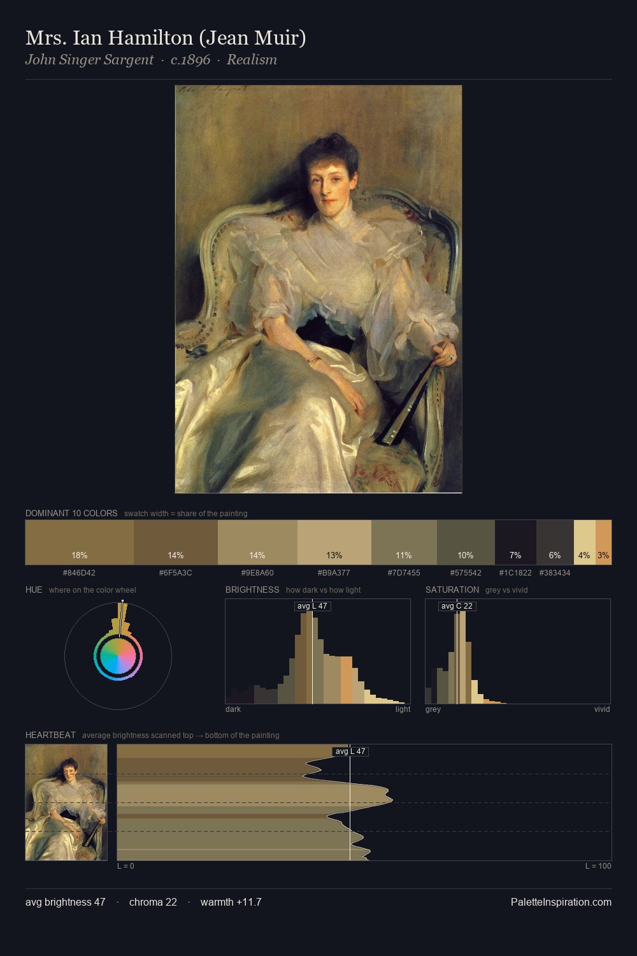Viewport: 637px width, 956px height.
Task: Click the 'dark' axis label
Action: pyautogui.click(x=233, y=709)
